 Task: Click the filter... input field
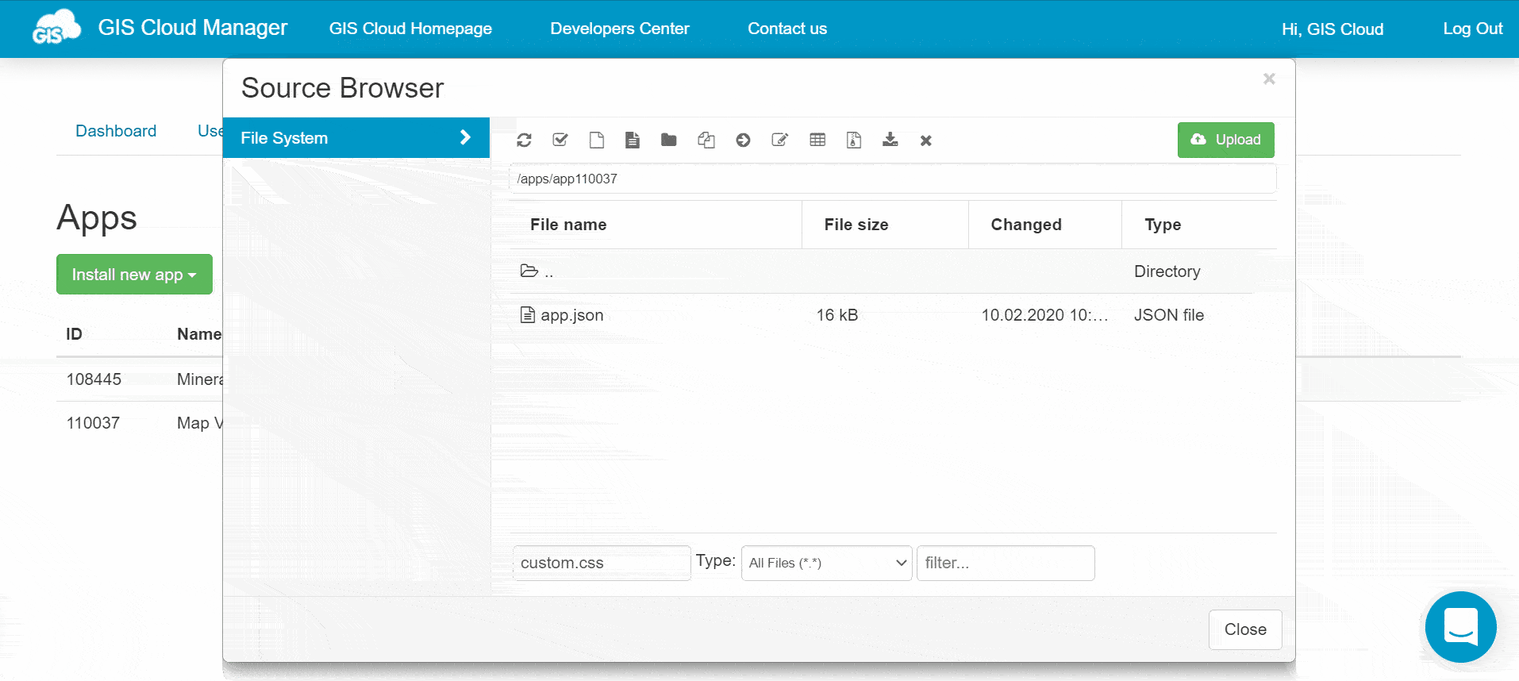[x=1006, y=563]
